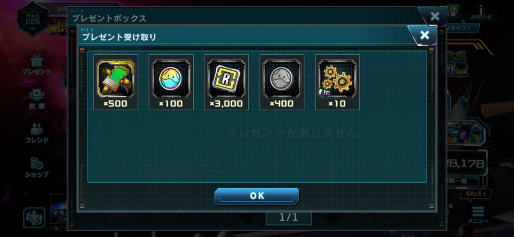This screenshot has height=237, width=514.
Task: Click the プレゼント受け取り title bar
Action: coord(244,37)
